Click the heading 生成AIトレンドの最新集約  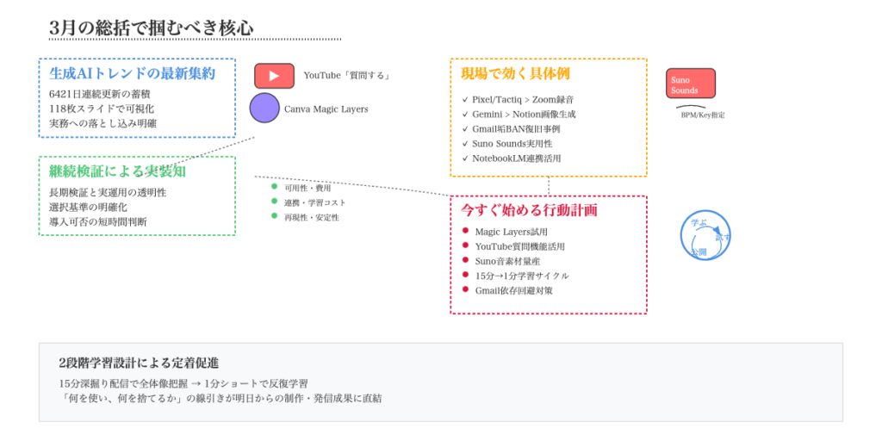[x=132, y=74]
